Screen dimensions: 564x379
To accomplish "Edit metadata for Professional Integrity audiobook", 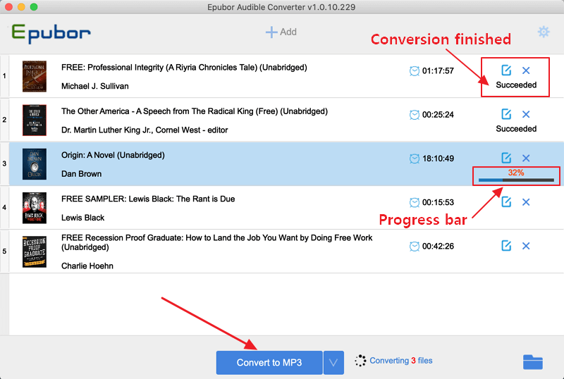I will [x=506, y=70].
